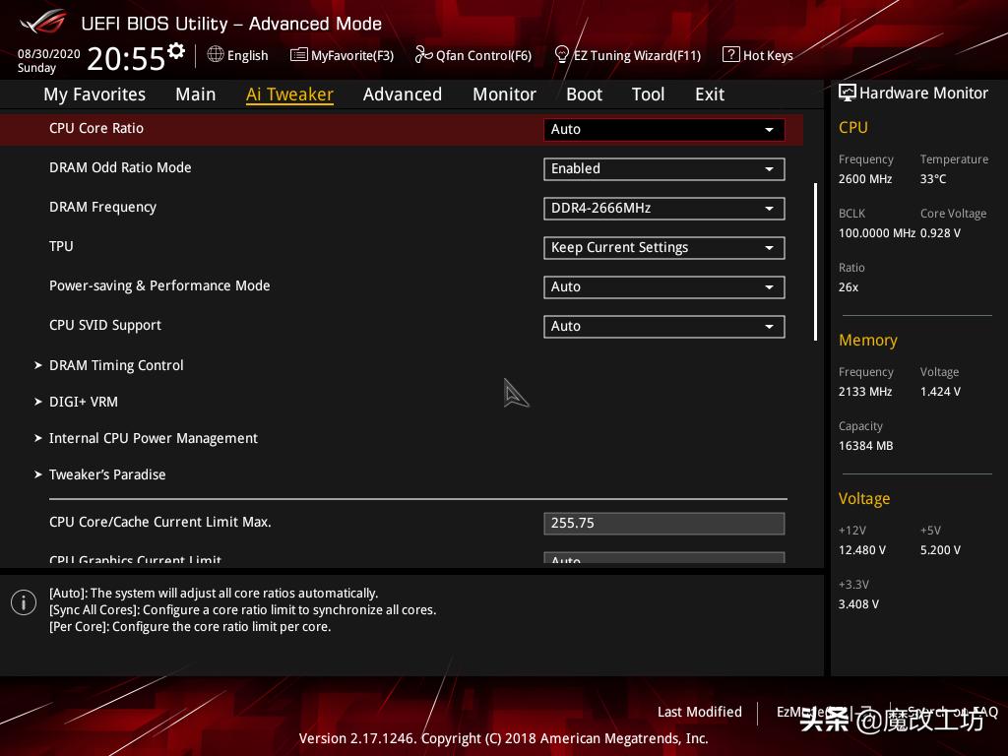Click the info icon above the help text
The image size is (1008, 756).
24,601
